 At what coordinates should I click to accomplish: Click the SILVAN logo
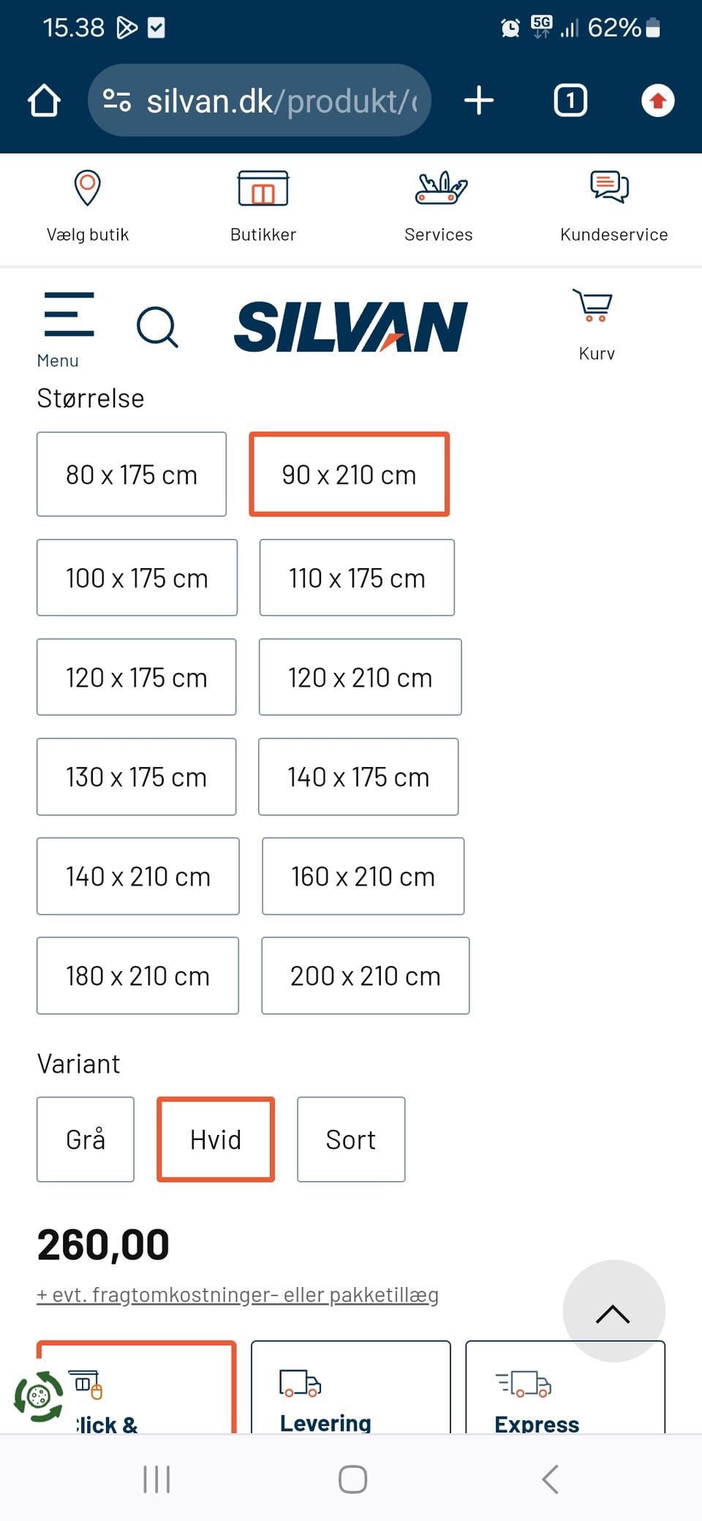[351, 327]
